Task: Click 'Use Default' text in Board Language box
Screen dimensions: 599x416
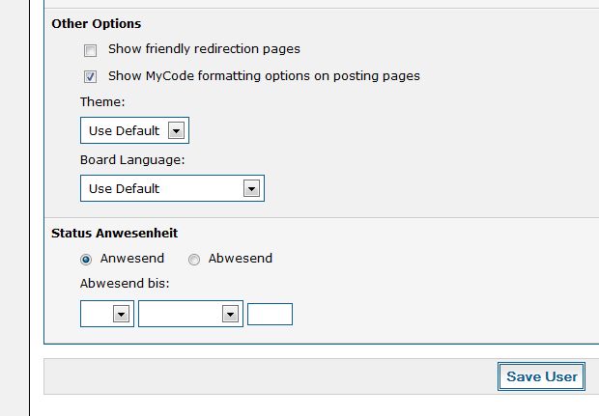Action: point(125,189)
